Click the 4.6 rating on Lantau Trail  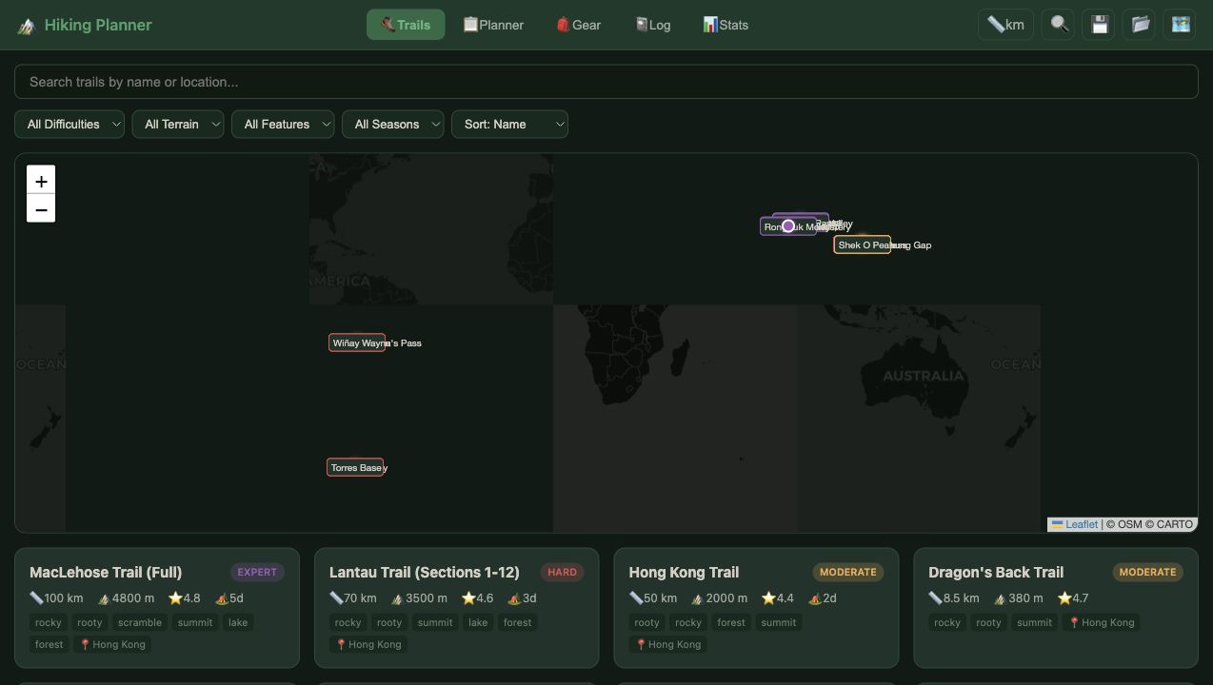pos(477,598)
